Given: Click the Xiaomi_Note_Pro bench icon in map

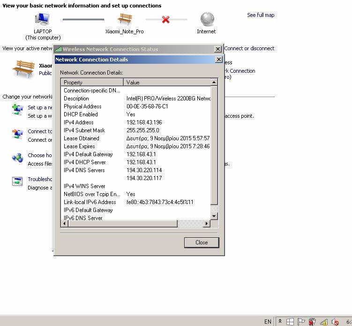Looking at the screenshot, I should pos(125,19).
